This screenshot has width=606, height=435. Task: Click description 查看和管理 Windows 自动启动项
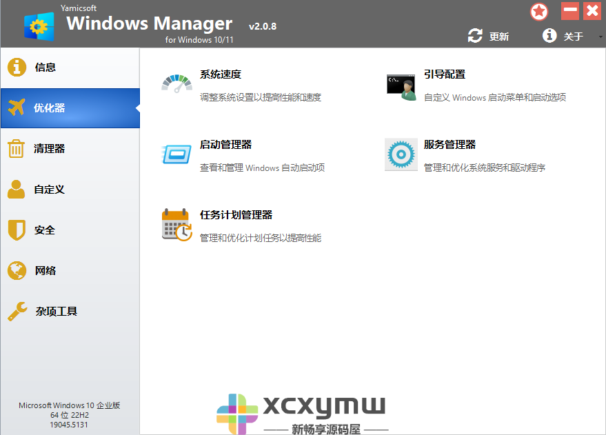(x=262, y=168)
